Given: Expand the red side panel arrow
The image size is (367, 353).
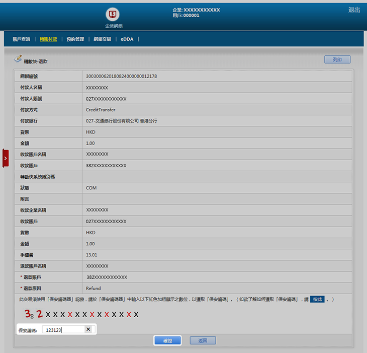Looking at the screenshot, I should pyautogui.click(x=6, y=158).
